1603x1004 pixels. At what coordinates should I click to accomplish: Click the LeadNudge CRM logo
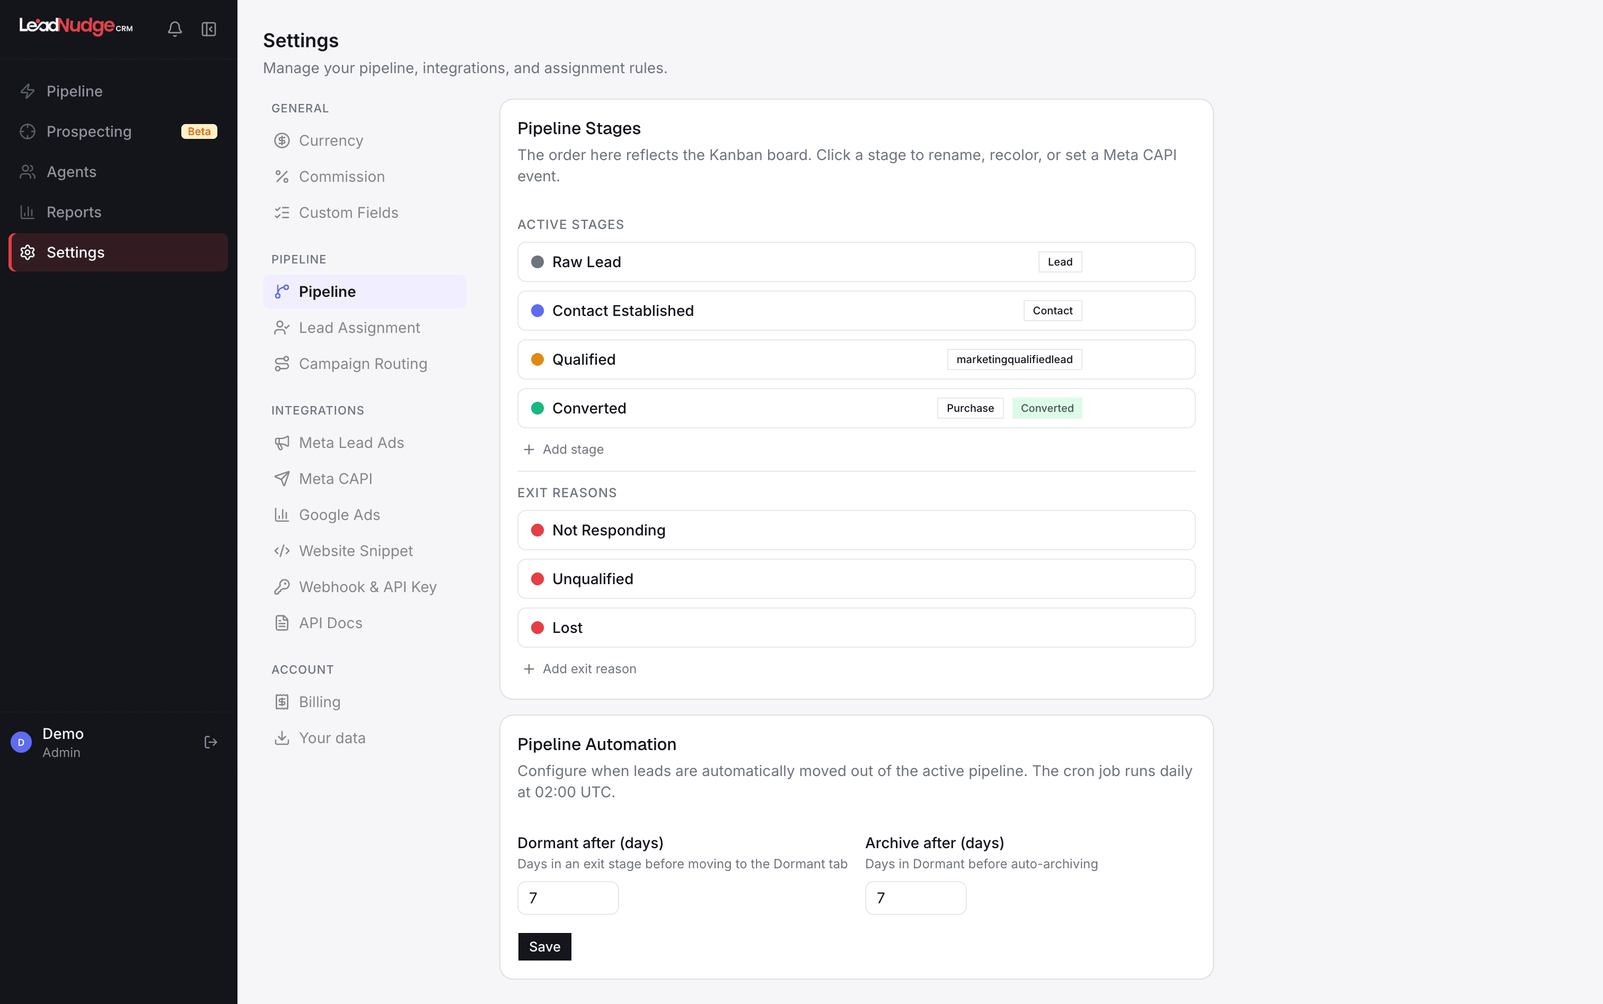coord(76,26)
